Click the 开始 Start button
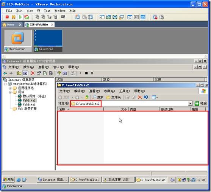This screenshot has height=192, width=211. click(8, 179)
